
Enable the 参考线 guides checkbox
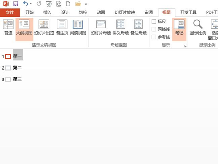coord(154,37)
